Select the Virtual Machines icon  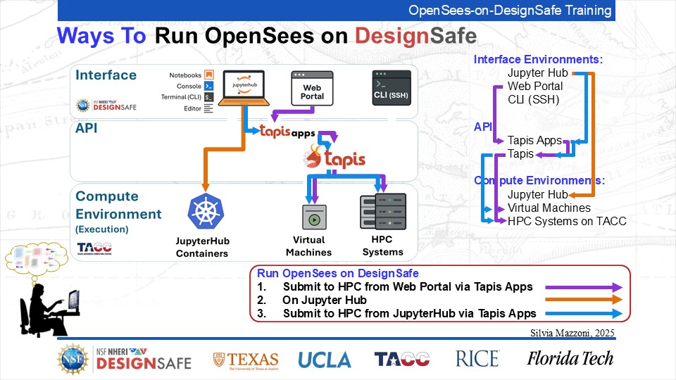[x=313, y=217]
